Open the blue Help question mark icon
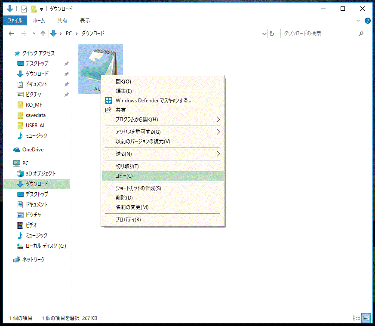Viewport: 375px width, 326px height. point(367,21)
